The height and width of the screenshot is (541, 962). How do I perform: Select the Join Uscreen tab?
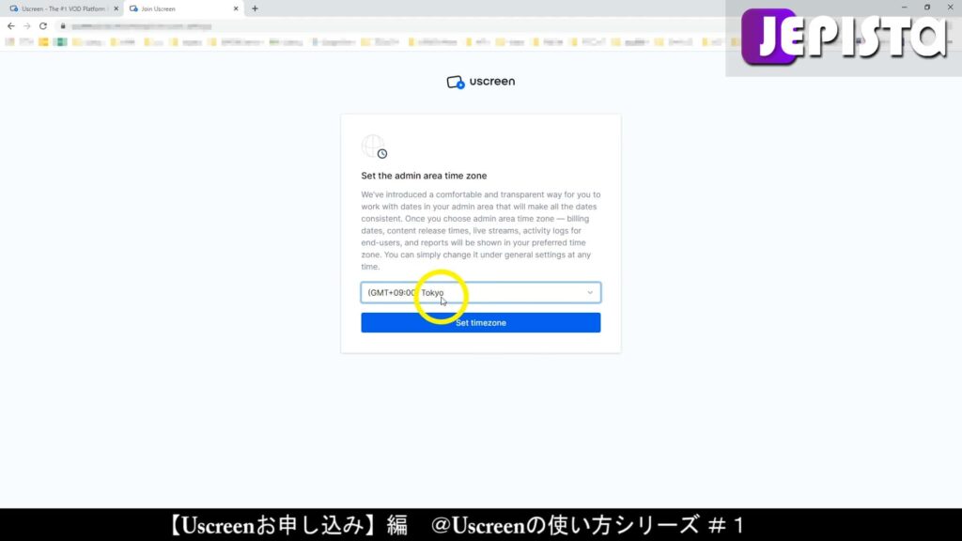pos(178,8)
